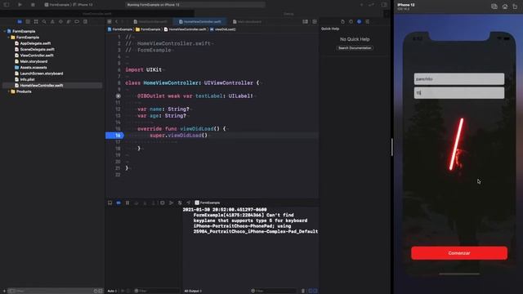Screen dimensions: 523x294
Task: Click the IBOutlet connection circle for textLabel
Action: point(118,96)
